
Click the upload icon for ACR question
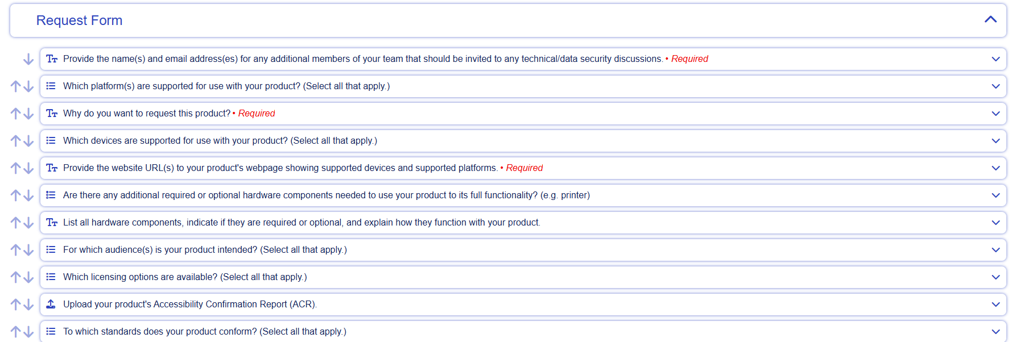(x=51, y=304)
